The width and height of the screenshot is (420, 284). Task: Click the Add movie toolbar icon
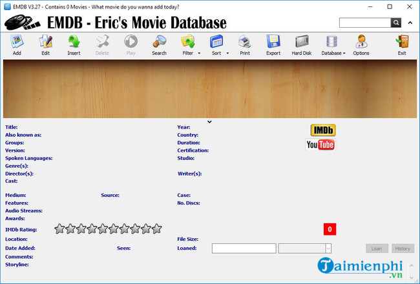pos(16,45)
